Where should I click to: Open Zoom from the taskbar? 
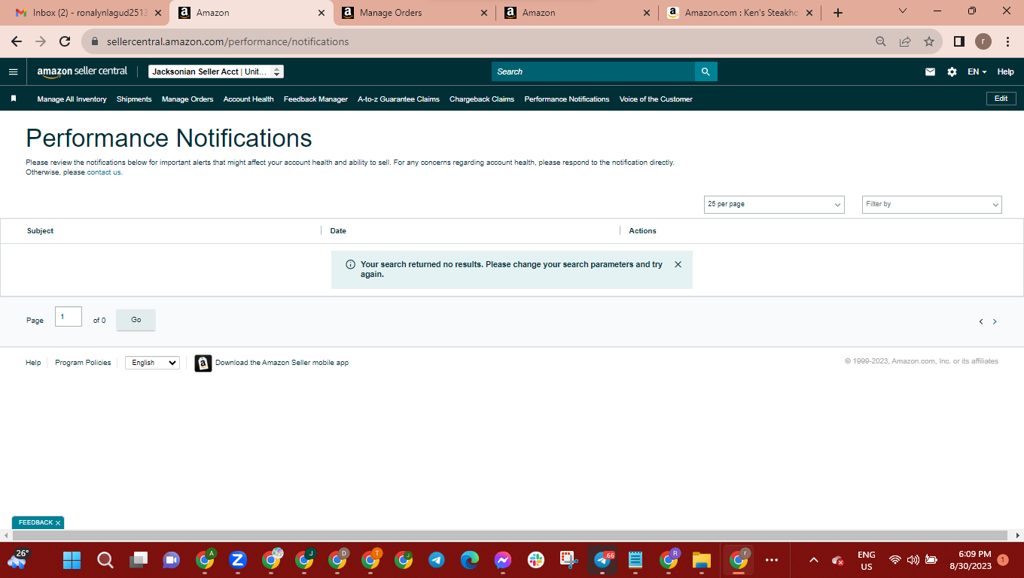pyautogui.click(x=238, y=560)
